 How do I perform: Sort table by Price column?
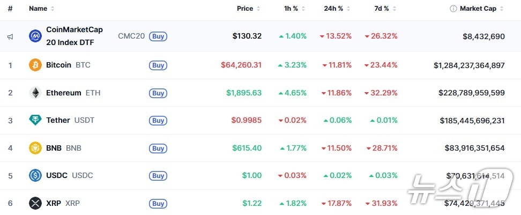coord(245,9)
